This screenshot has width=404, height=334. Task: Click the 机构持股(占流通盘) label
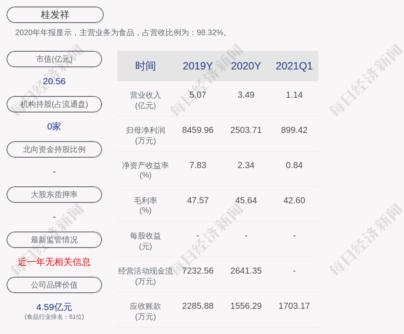(x=54, y=104)
